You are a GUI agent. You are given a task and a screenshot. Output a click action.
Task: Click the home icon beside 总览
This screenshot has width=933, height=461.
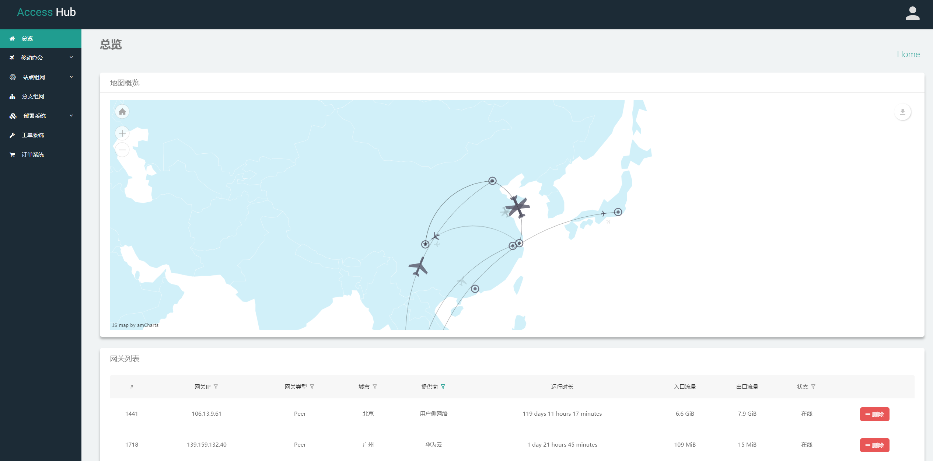12,38
